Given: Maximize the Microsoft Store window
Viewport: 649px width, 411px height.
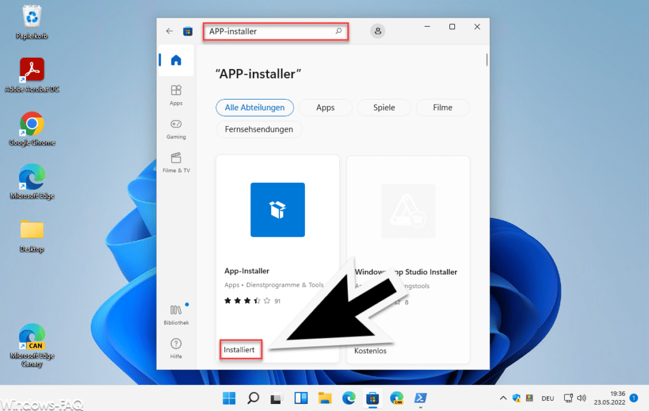Looking at the screenshot, I should pos(452,27).
